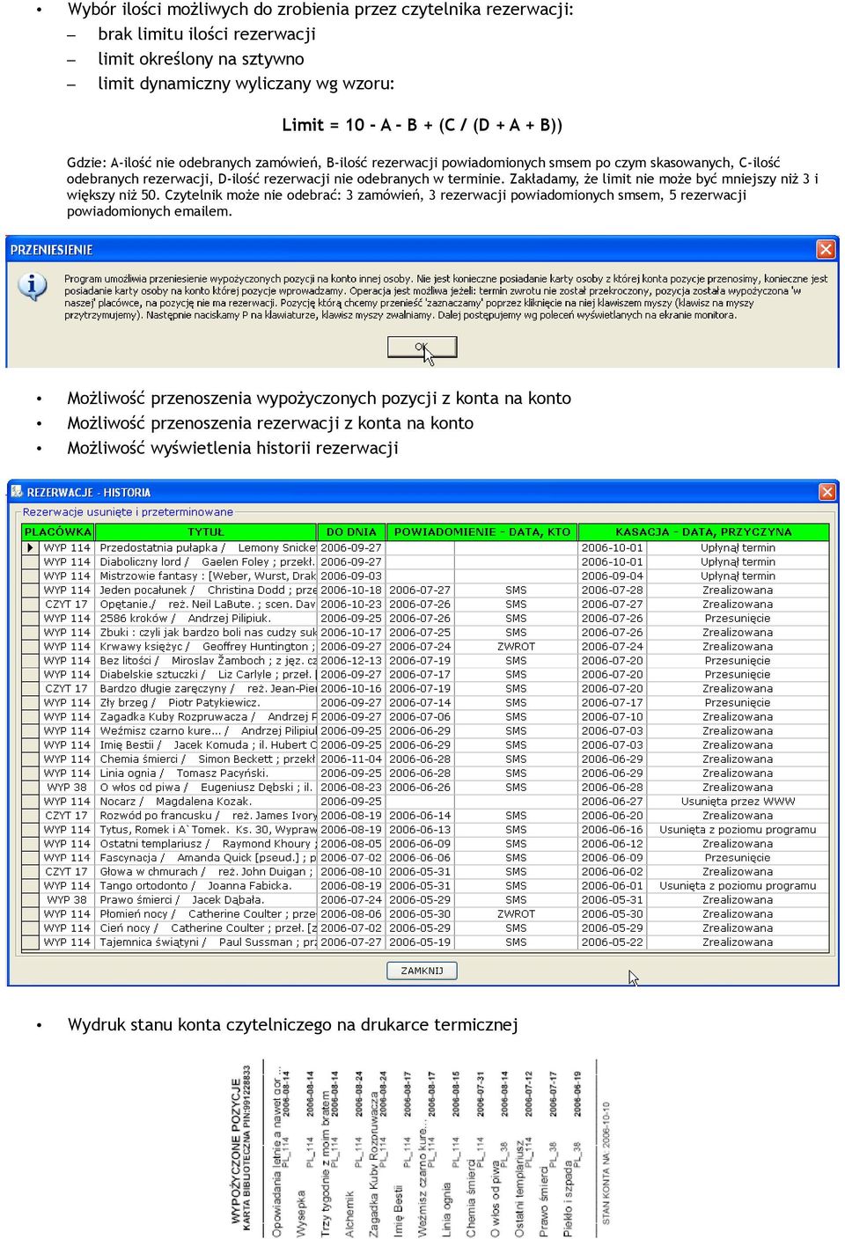Sort by PLACÓWKA column header
Image resolution: width=845 pixels, height=1239 pixels.
click(57, 532)
